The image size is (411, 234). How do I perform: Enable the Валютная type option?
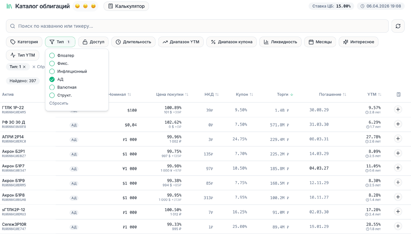point(52,87)
